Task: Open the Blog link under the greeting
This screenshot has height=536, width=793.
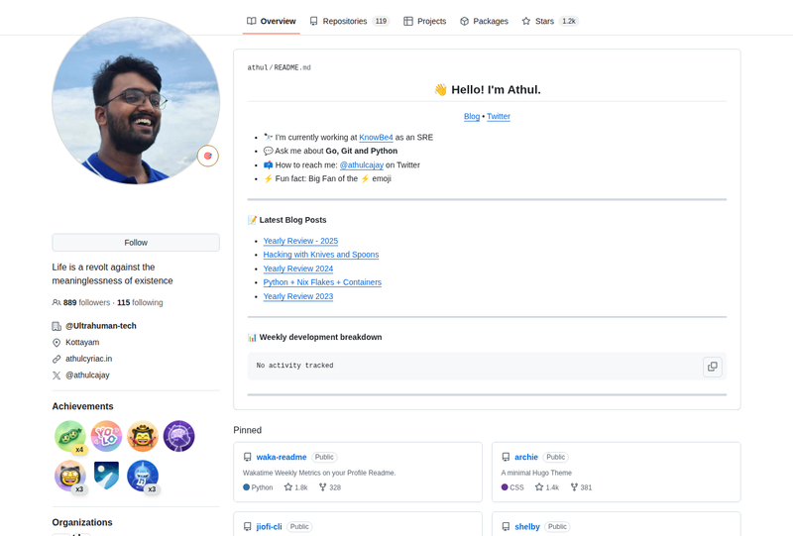Action: (472, 116)
